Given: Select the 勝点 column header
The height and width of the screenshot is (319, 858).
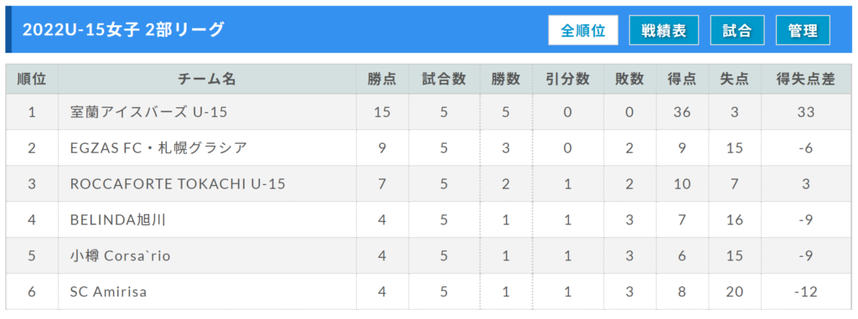Looking at the screenshot, I should 382,80.
